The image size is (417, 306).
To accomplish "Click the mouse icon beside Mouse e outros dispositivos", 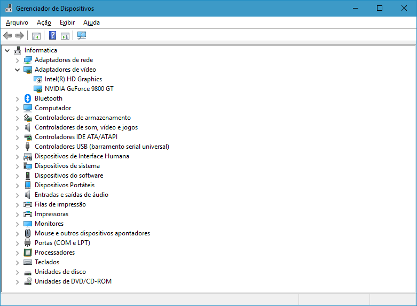I will click(28, 233).
